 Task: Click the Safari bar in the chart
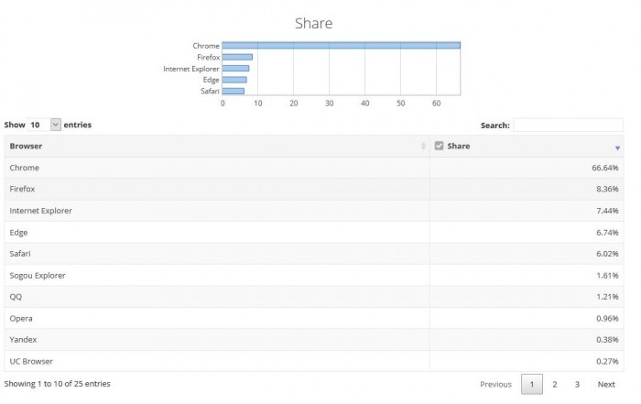(x=233, y=91)
